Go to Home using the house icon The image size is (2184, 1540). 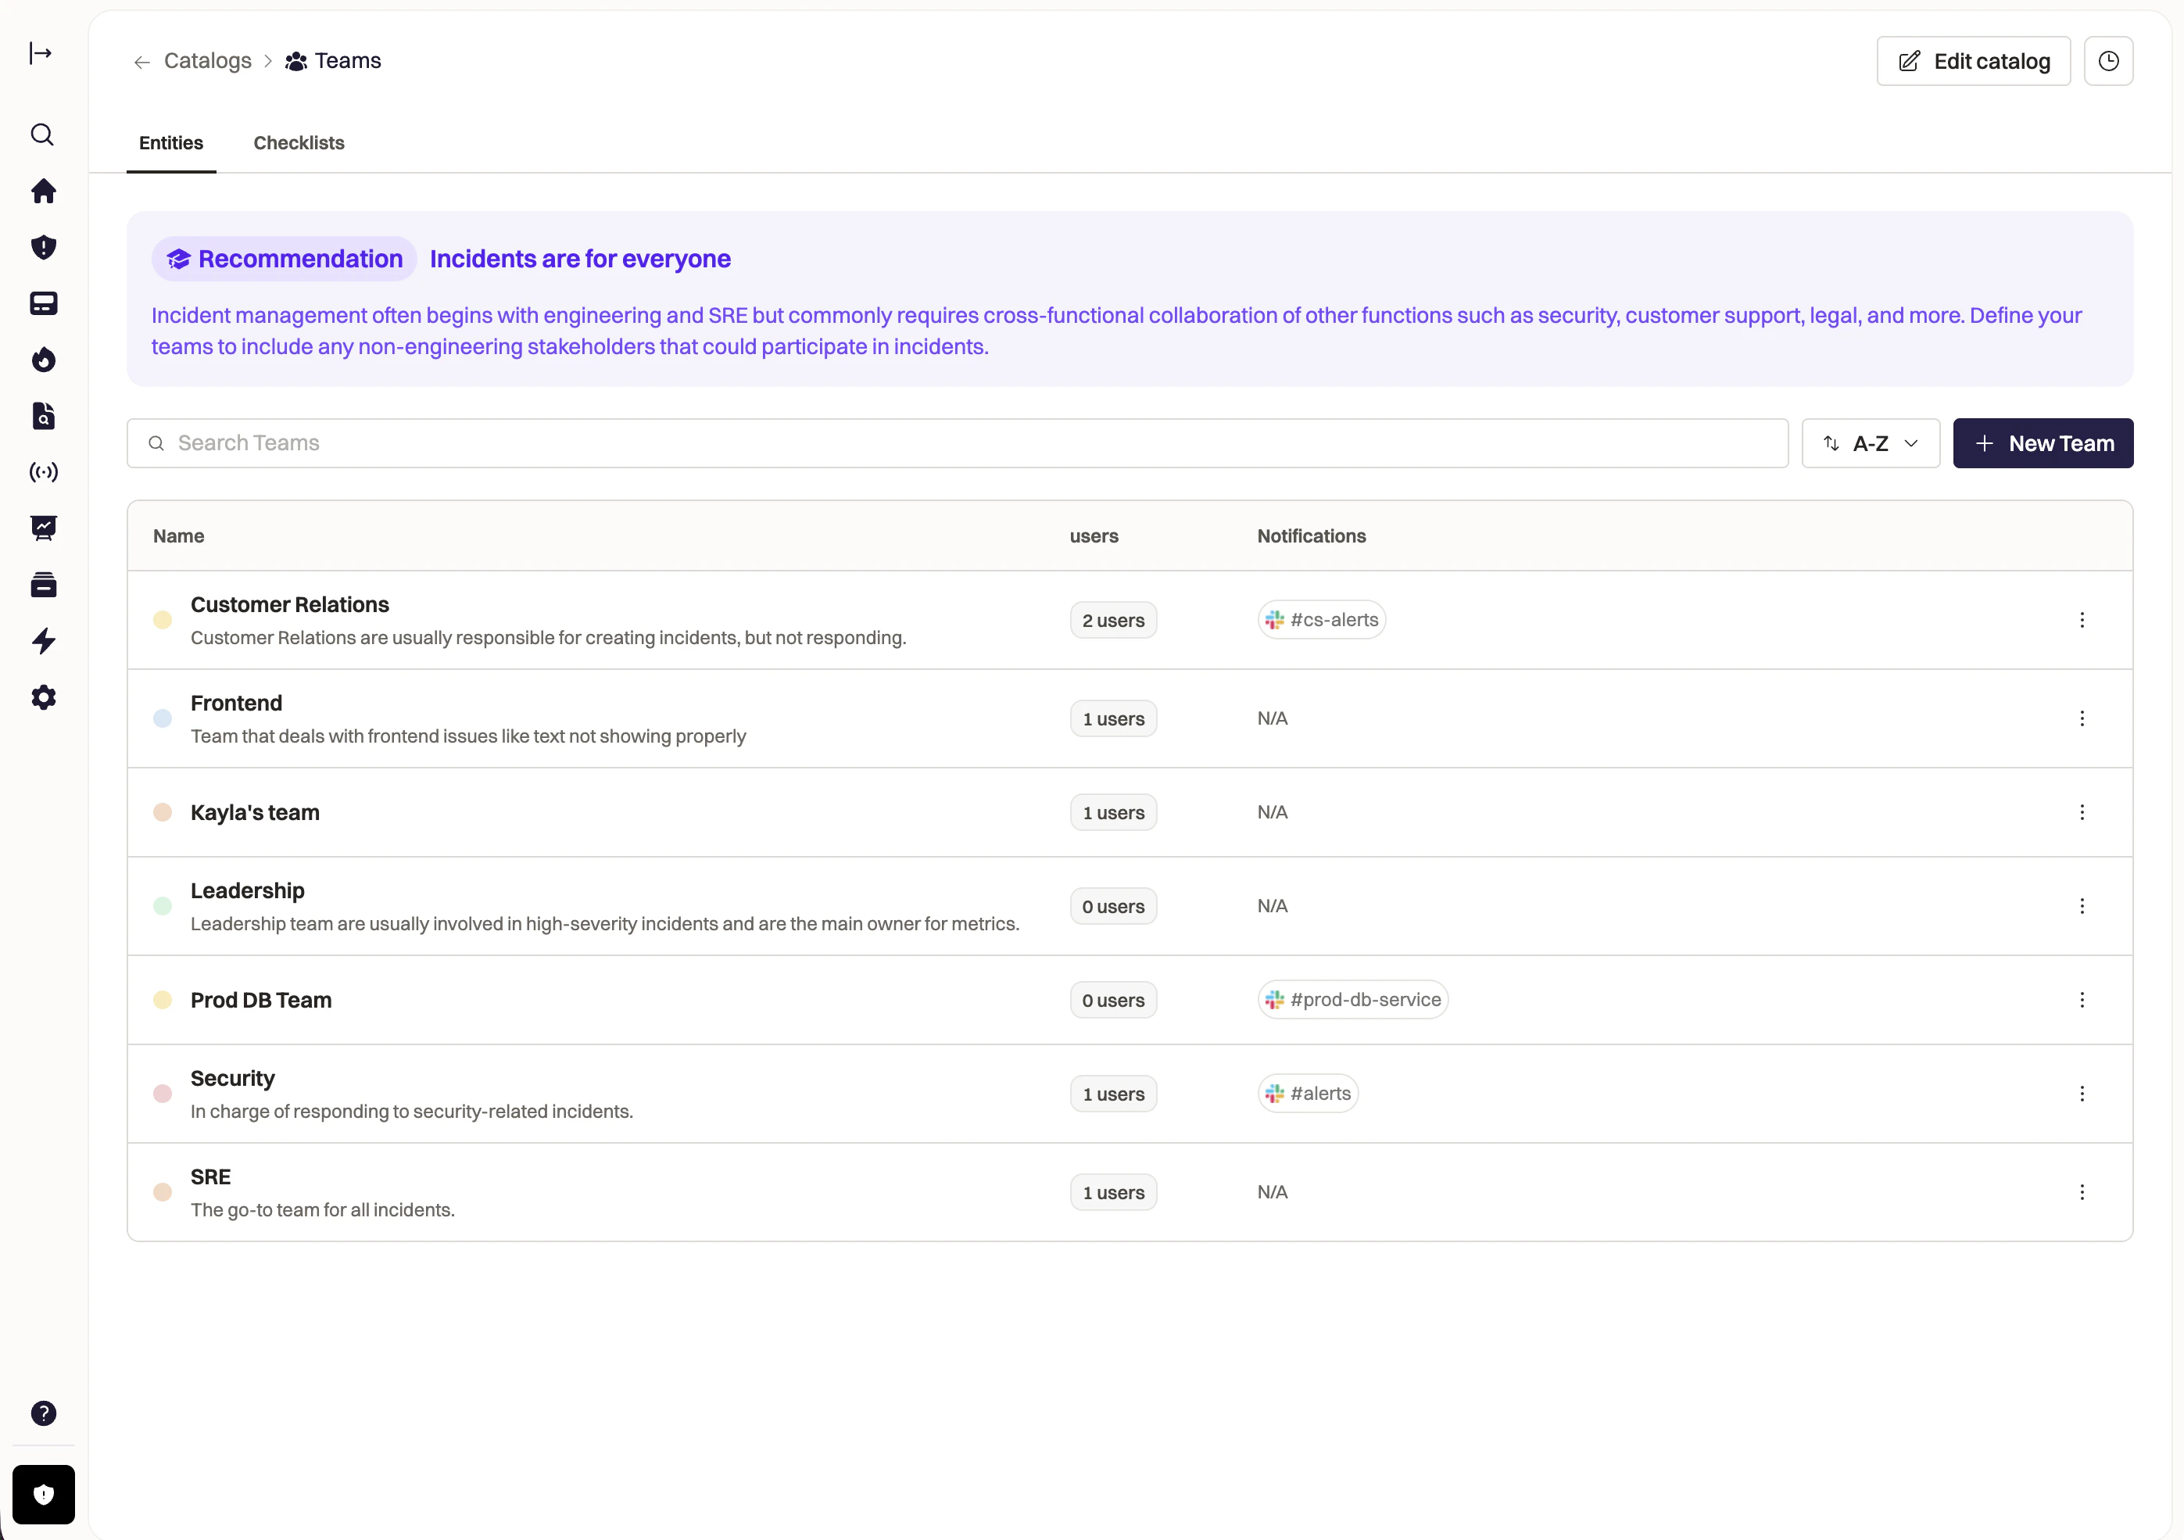point(43,192)
